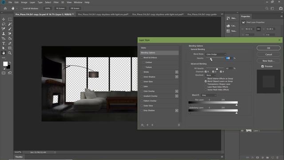Image resolution: width=284 pixels, height=160 pixels.
Task: Toggle the R channel checkbox
Action: [205, 72]
